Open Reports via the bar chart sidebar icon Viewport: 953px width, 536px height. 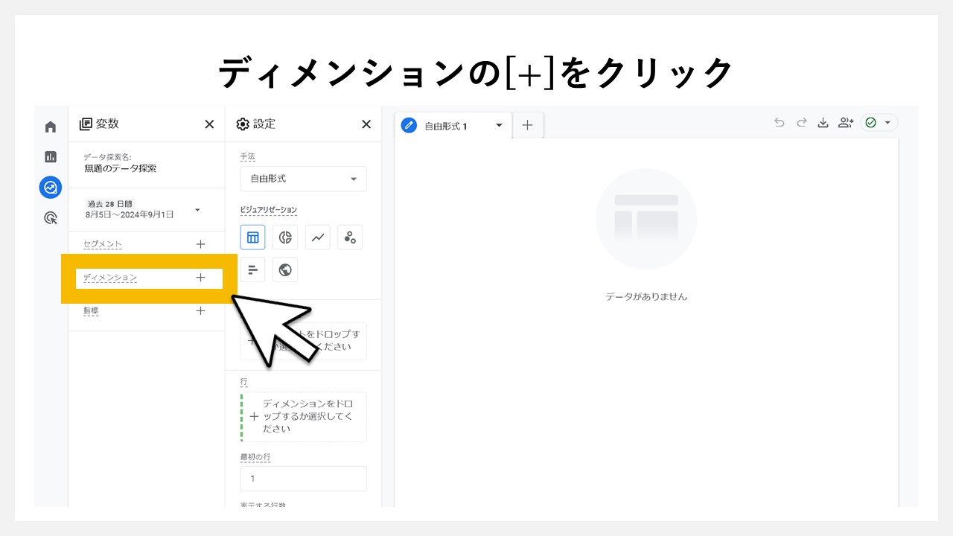click(50, 157)
